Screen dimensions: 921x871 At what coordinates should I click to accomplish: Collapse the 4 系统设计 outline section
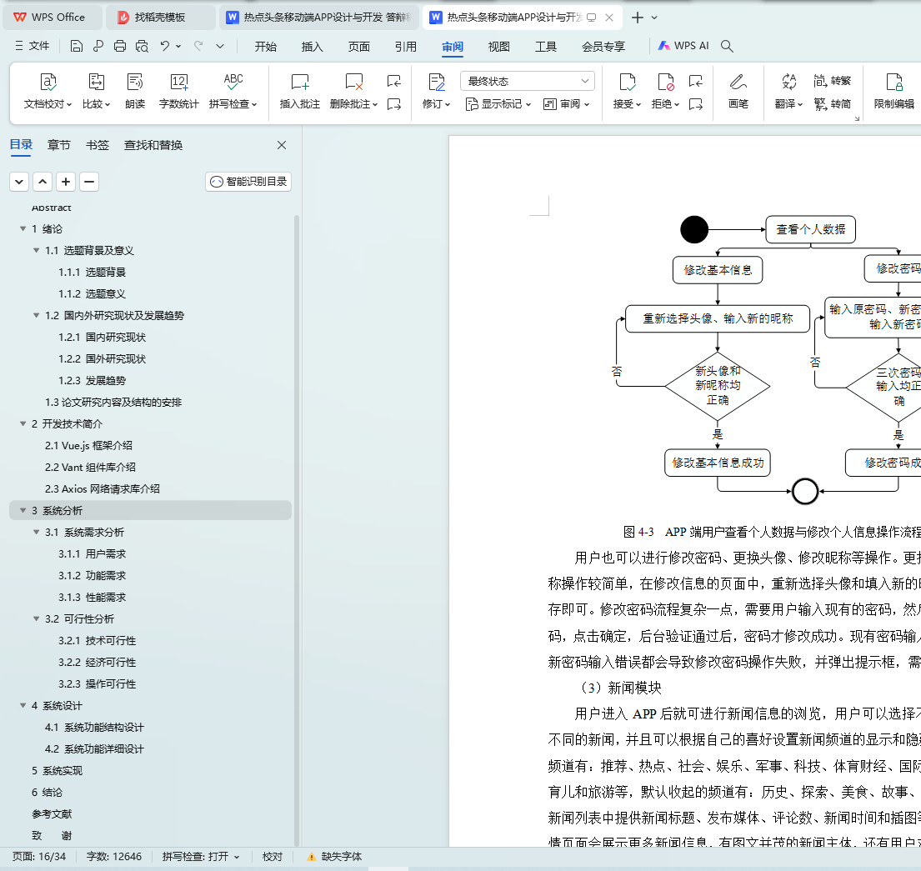click(x=23, y=705)
